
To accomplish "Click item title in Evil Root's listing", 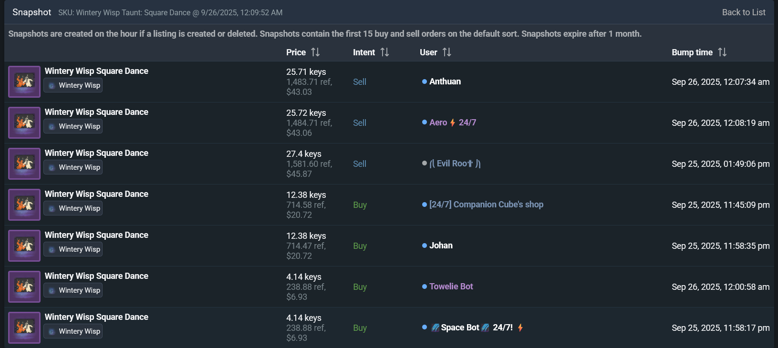I will click(x=96, y=153).
